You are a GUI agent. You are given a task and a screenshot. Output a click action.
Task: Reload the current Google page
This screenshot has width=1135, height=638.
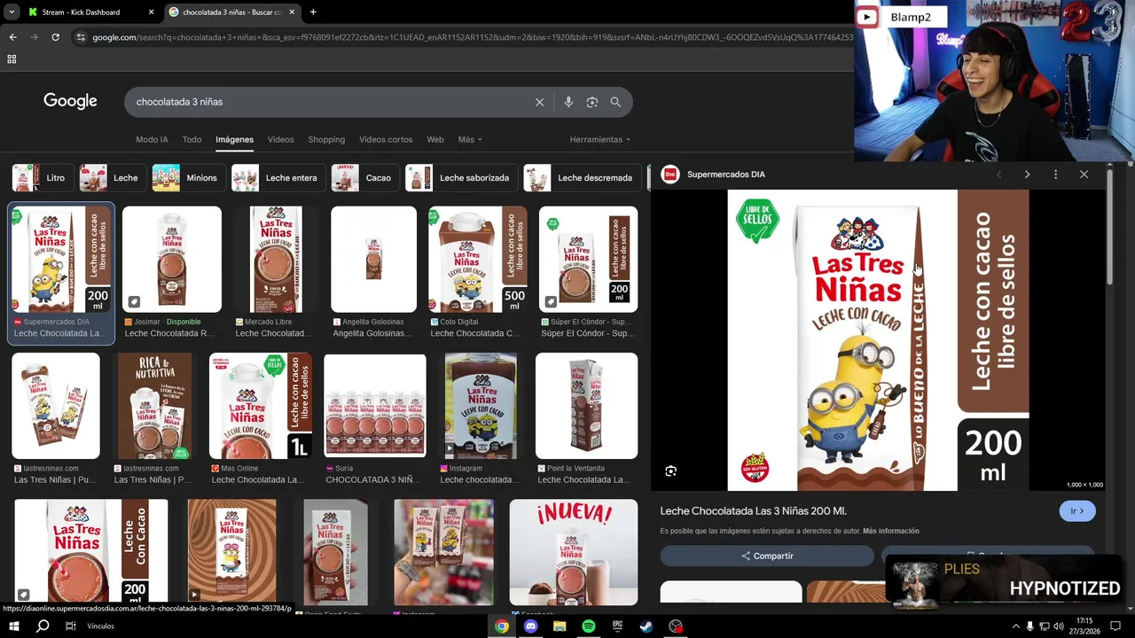click(x=55, y=37)
